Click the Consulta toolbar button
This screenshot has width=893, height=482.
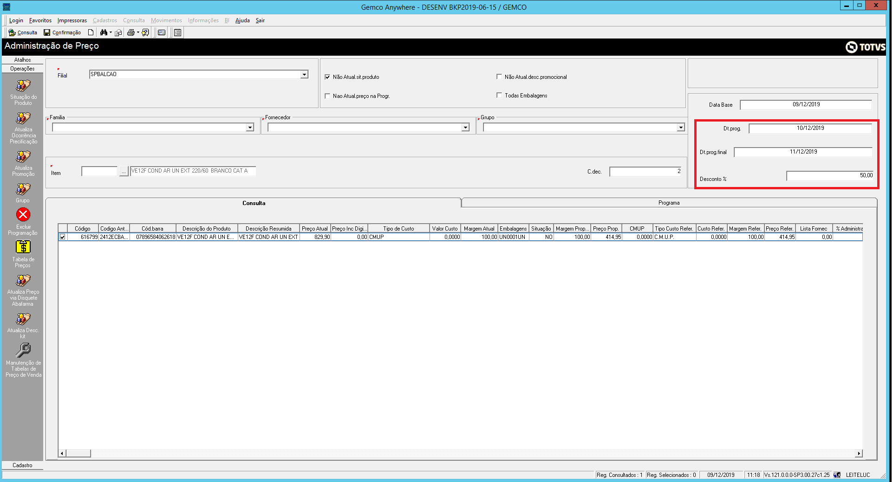(23, 32)
